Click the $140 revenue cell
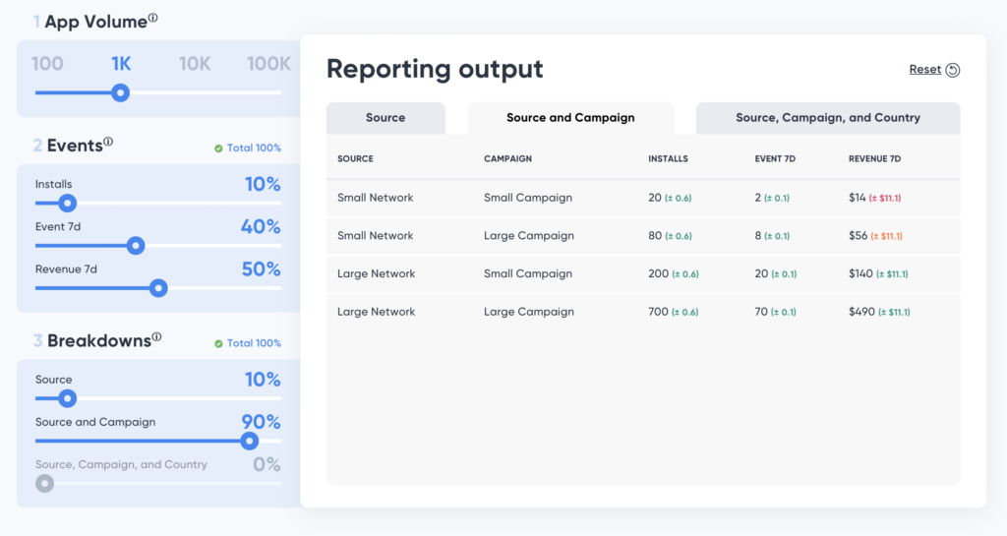The image size is (1007, 536). click(x=878, y=273)
